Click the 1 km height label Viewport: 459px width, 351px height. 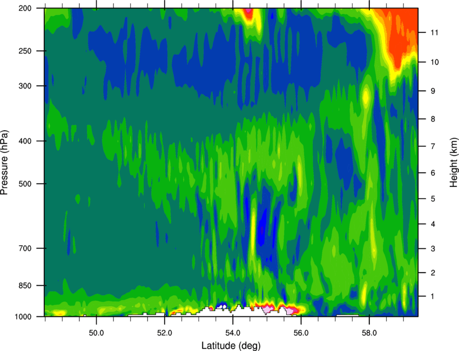pos(433,296)
